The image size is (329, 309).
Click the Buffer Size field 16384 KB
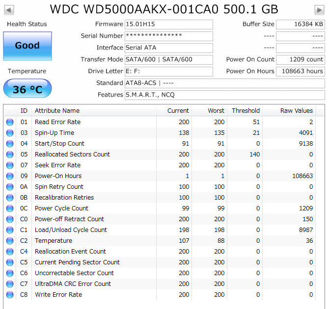click(x=301, y=25)
